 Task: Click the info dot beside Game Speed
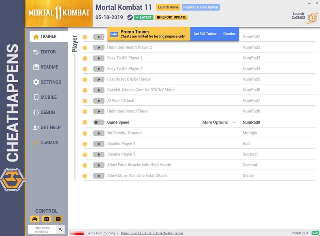85,122
